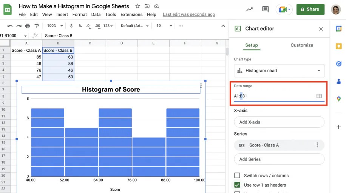Open Google account avatar

336,9
